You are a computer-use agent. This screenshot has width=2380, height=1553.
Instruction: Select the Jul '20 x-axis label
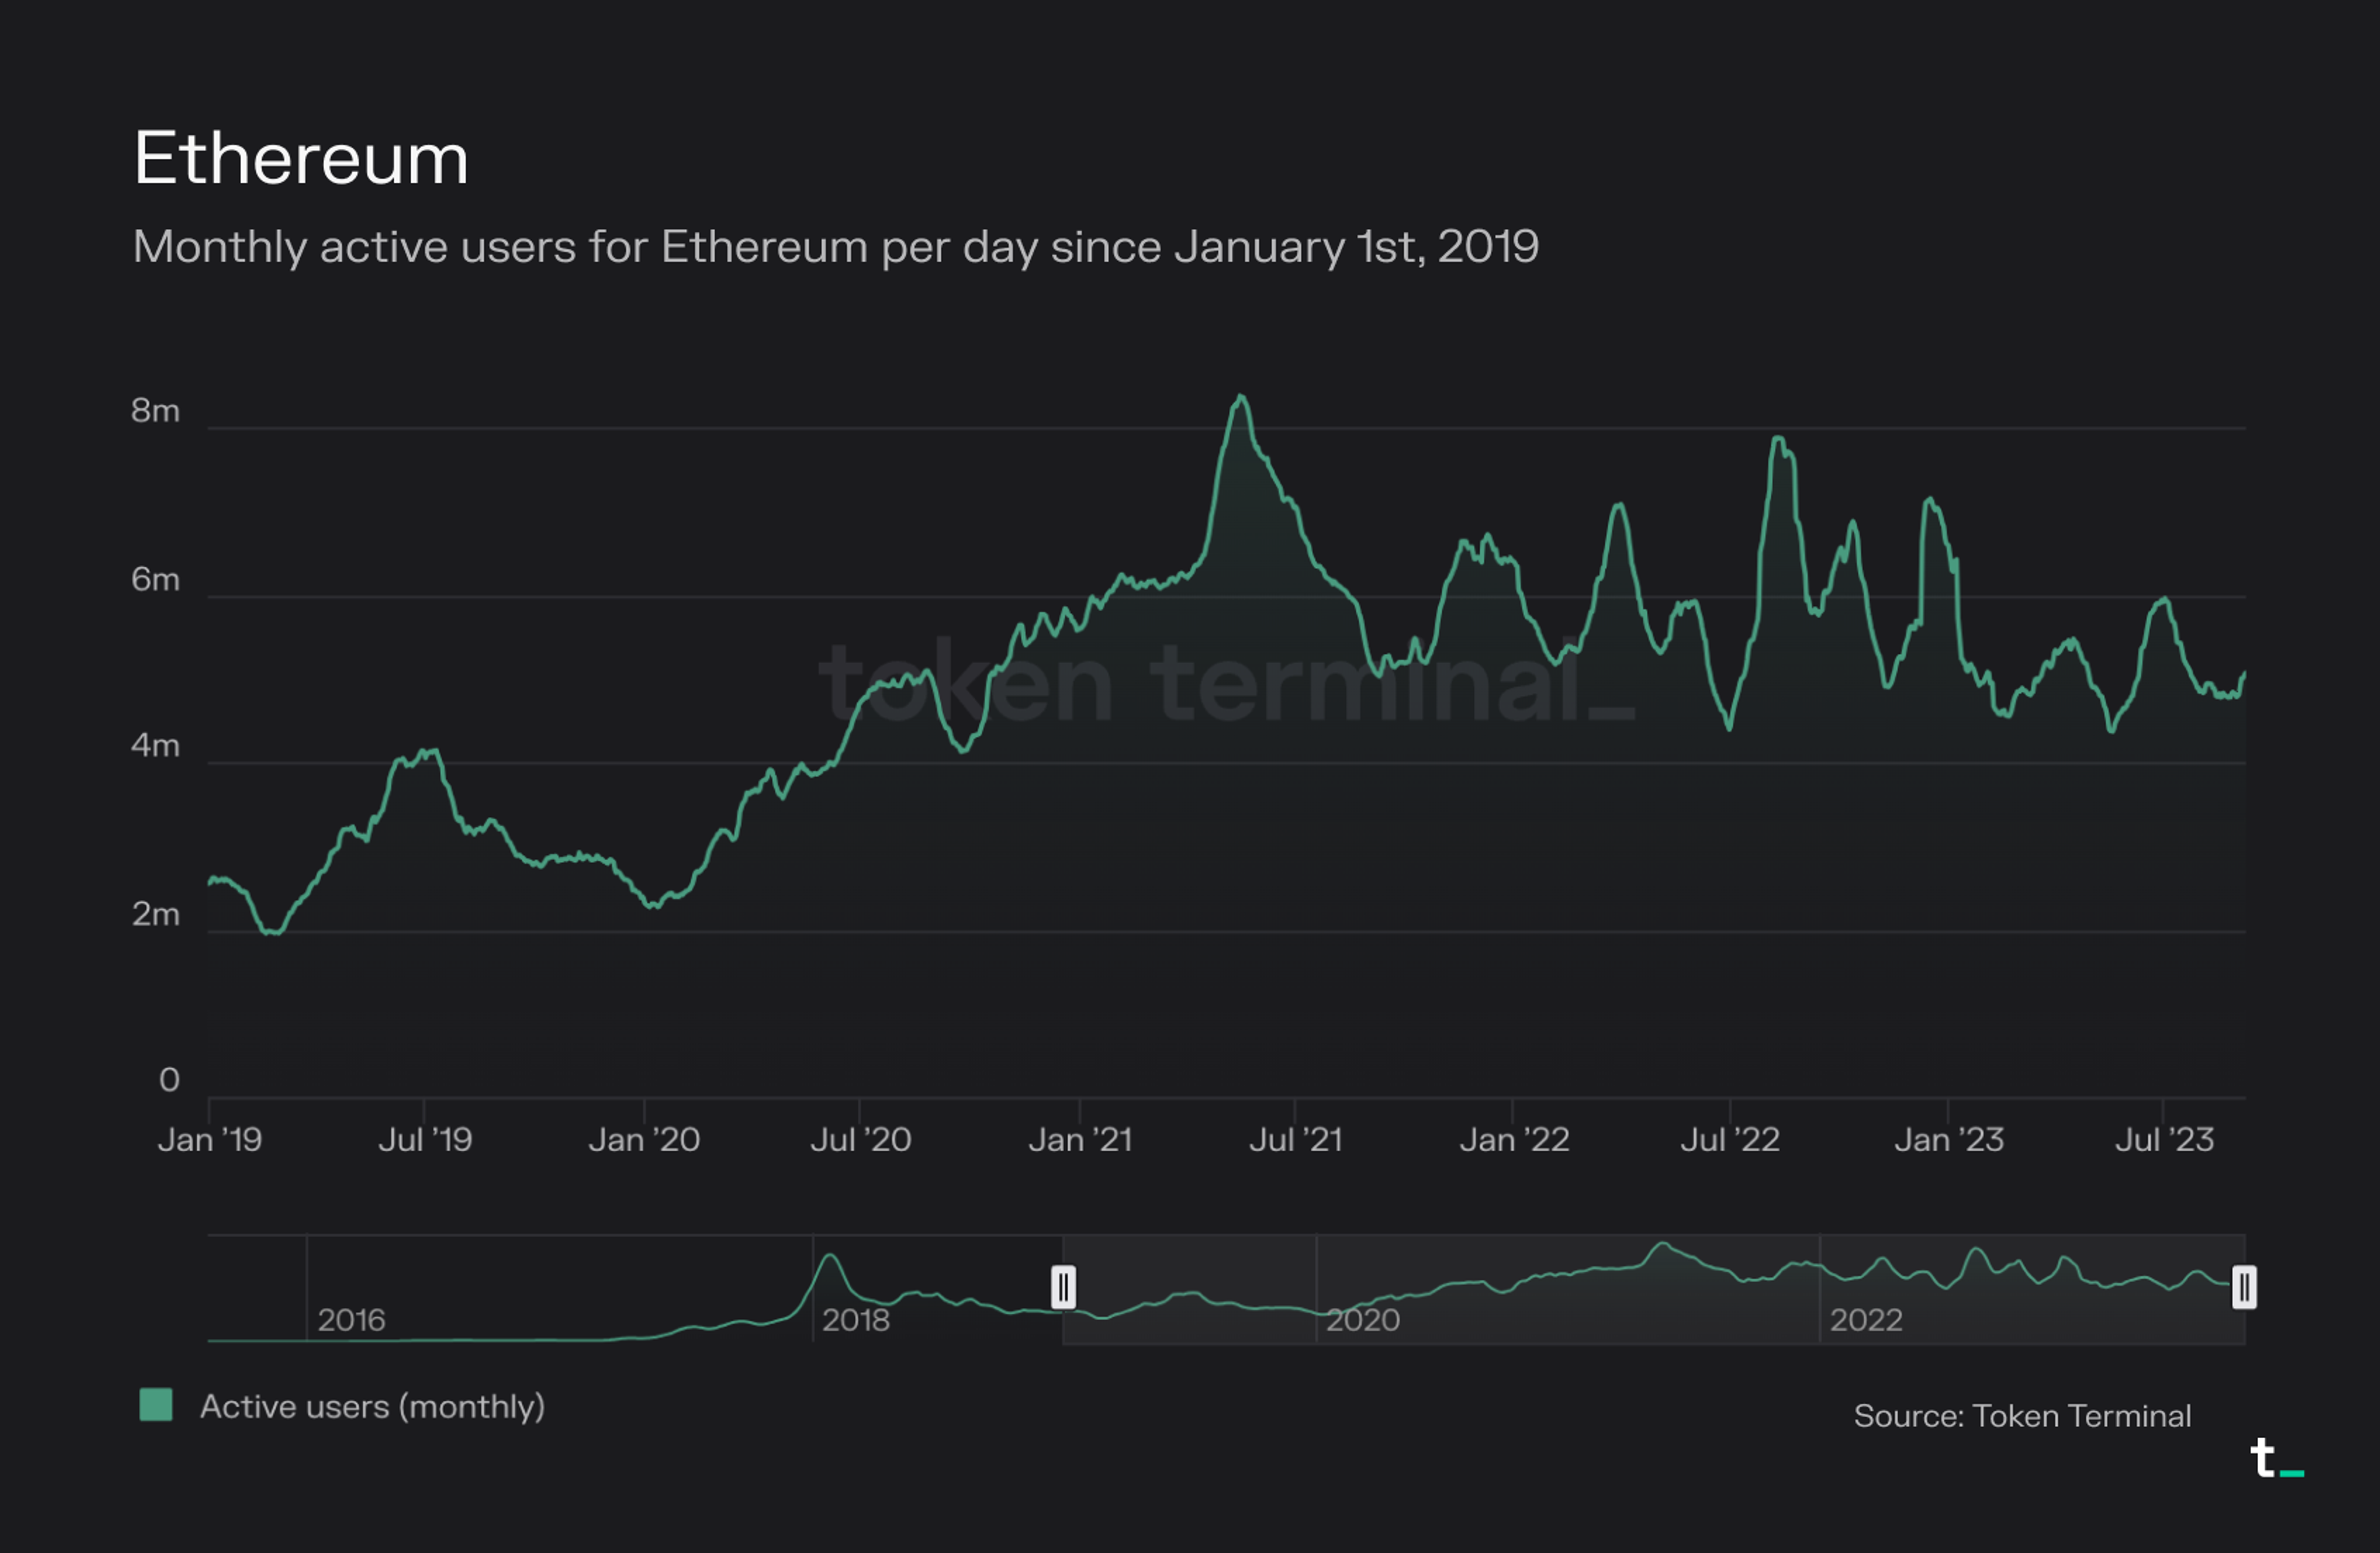(860, 1140)
